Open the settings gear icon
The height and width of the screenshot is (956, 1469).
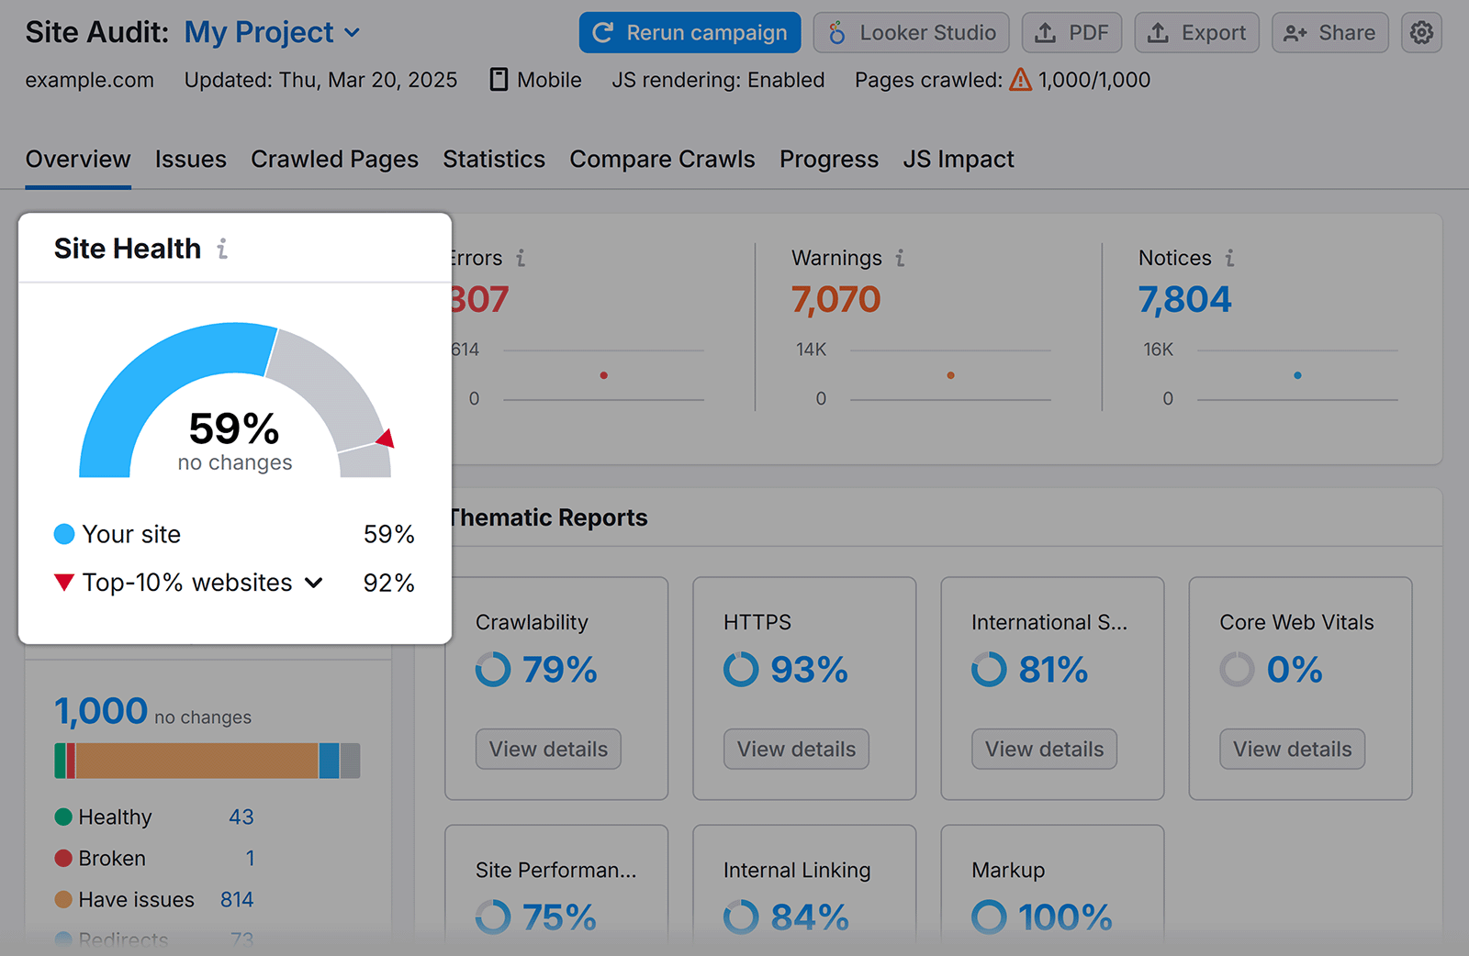[1421, 32]
